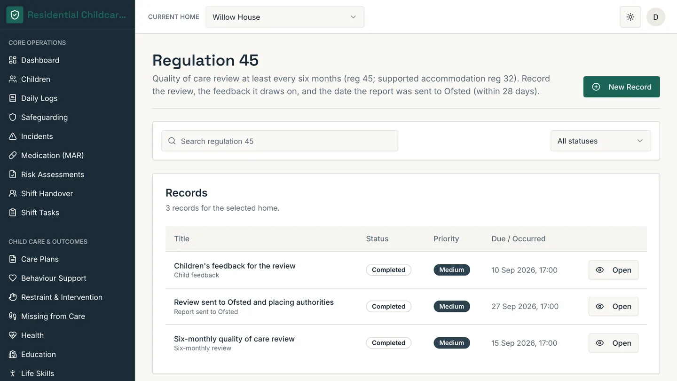Screen dimensions: 677x381
Task: Select the Safeguarding shield icon
Action: click(13, 117)
